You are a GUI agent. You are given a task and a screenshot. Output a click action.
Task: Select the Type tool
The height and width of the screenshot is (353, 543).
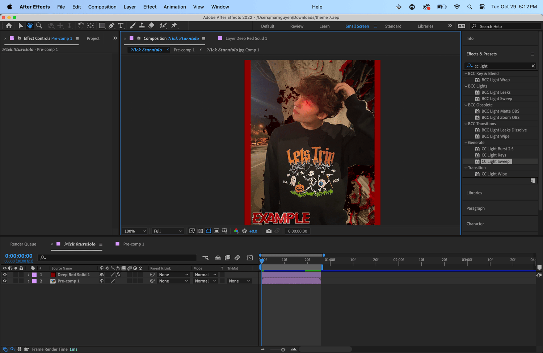[x=121, y=26]
